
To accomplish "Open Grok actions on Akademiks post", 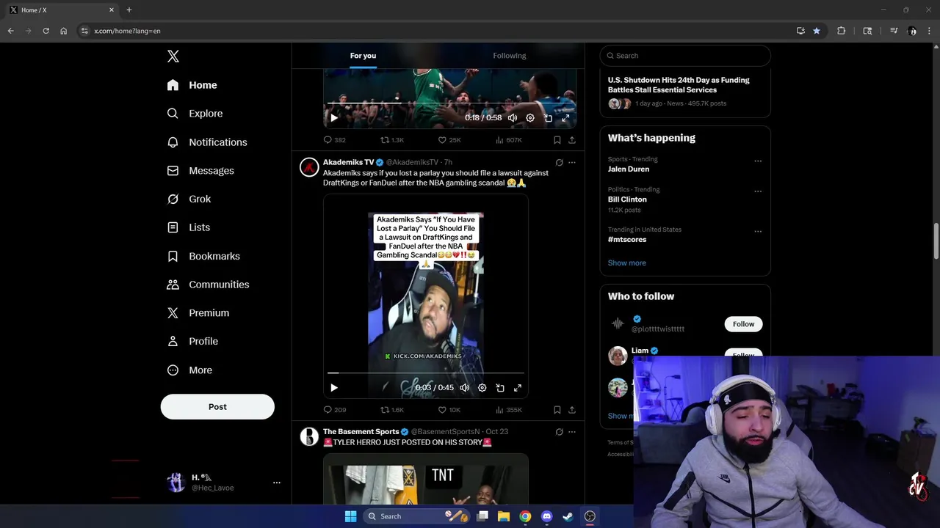I will (559, 163).
